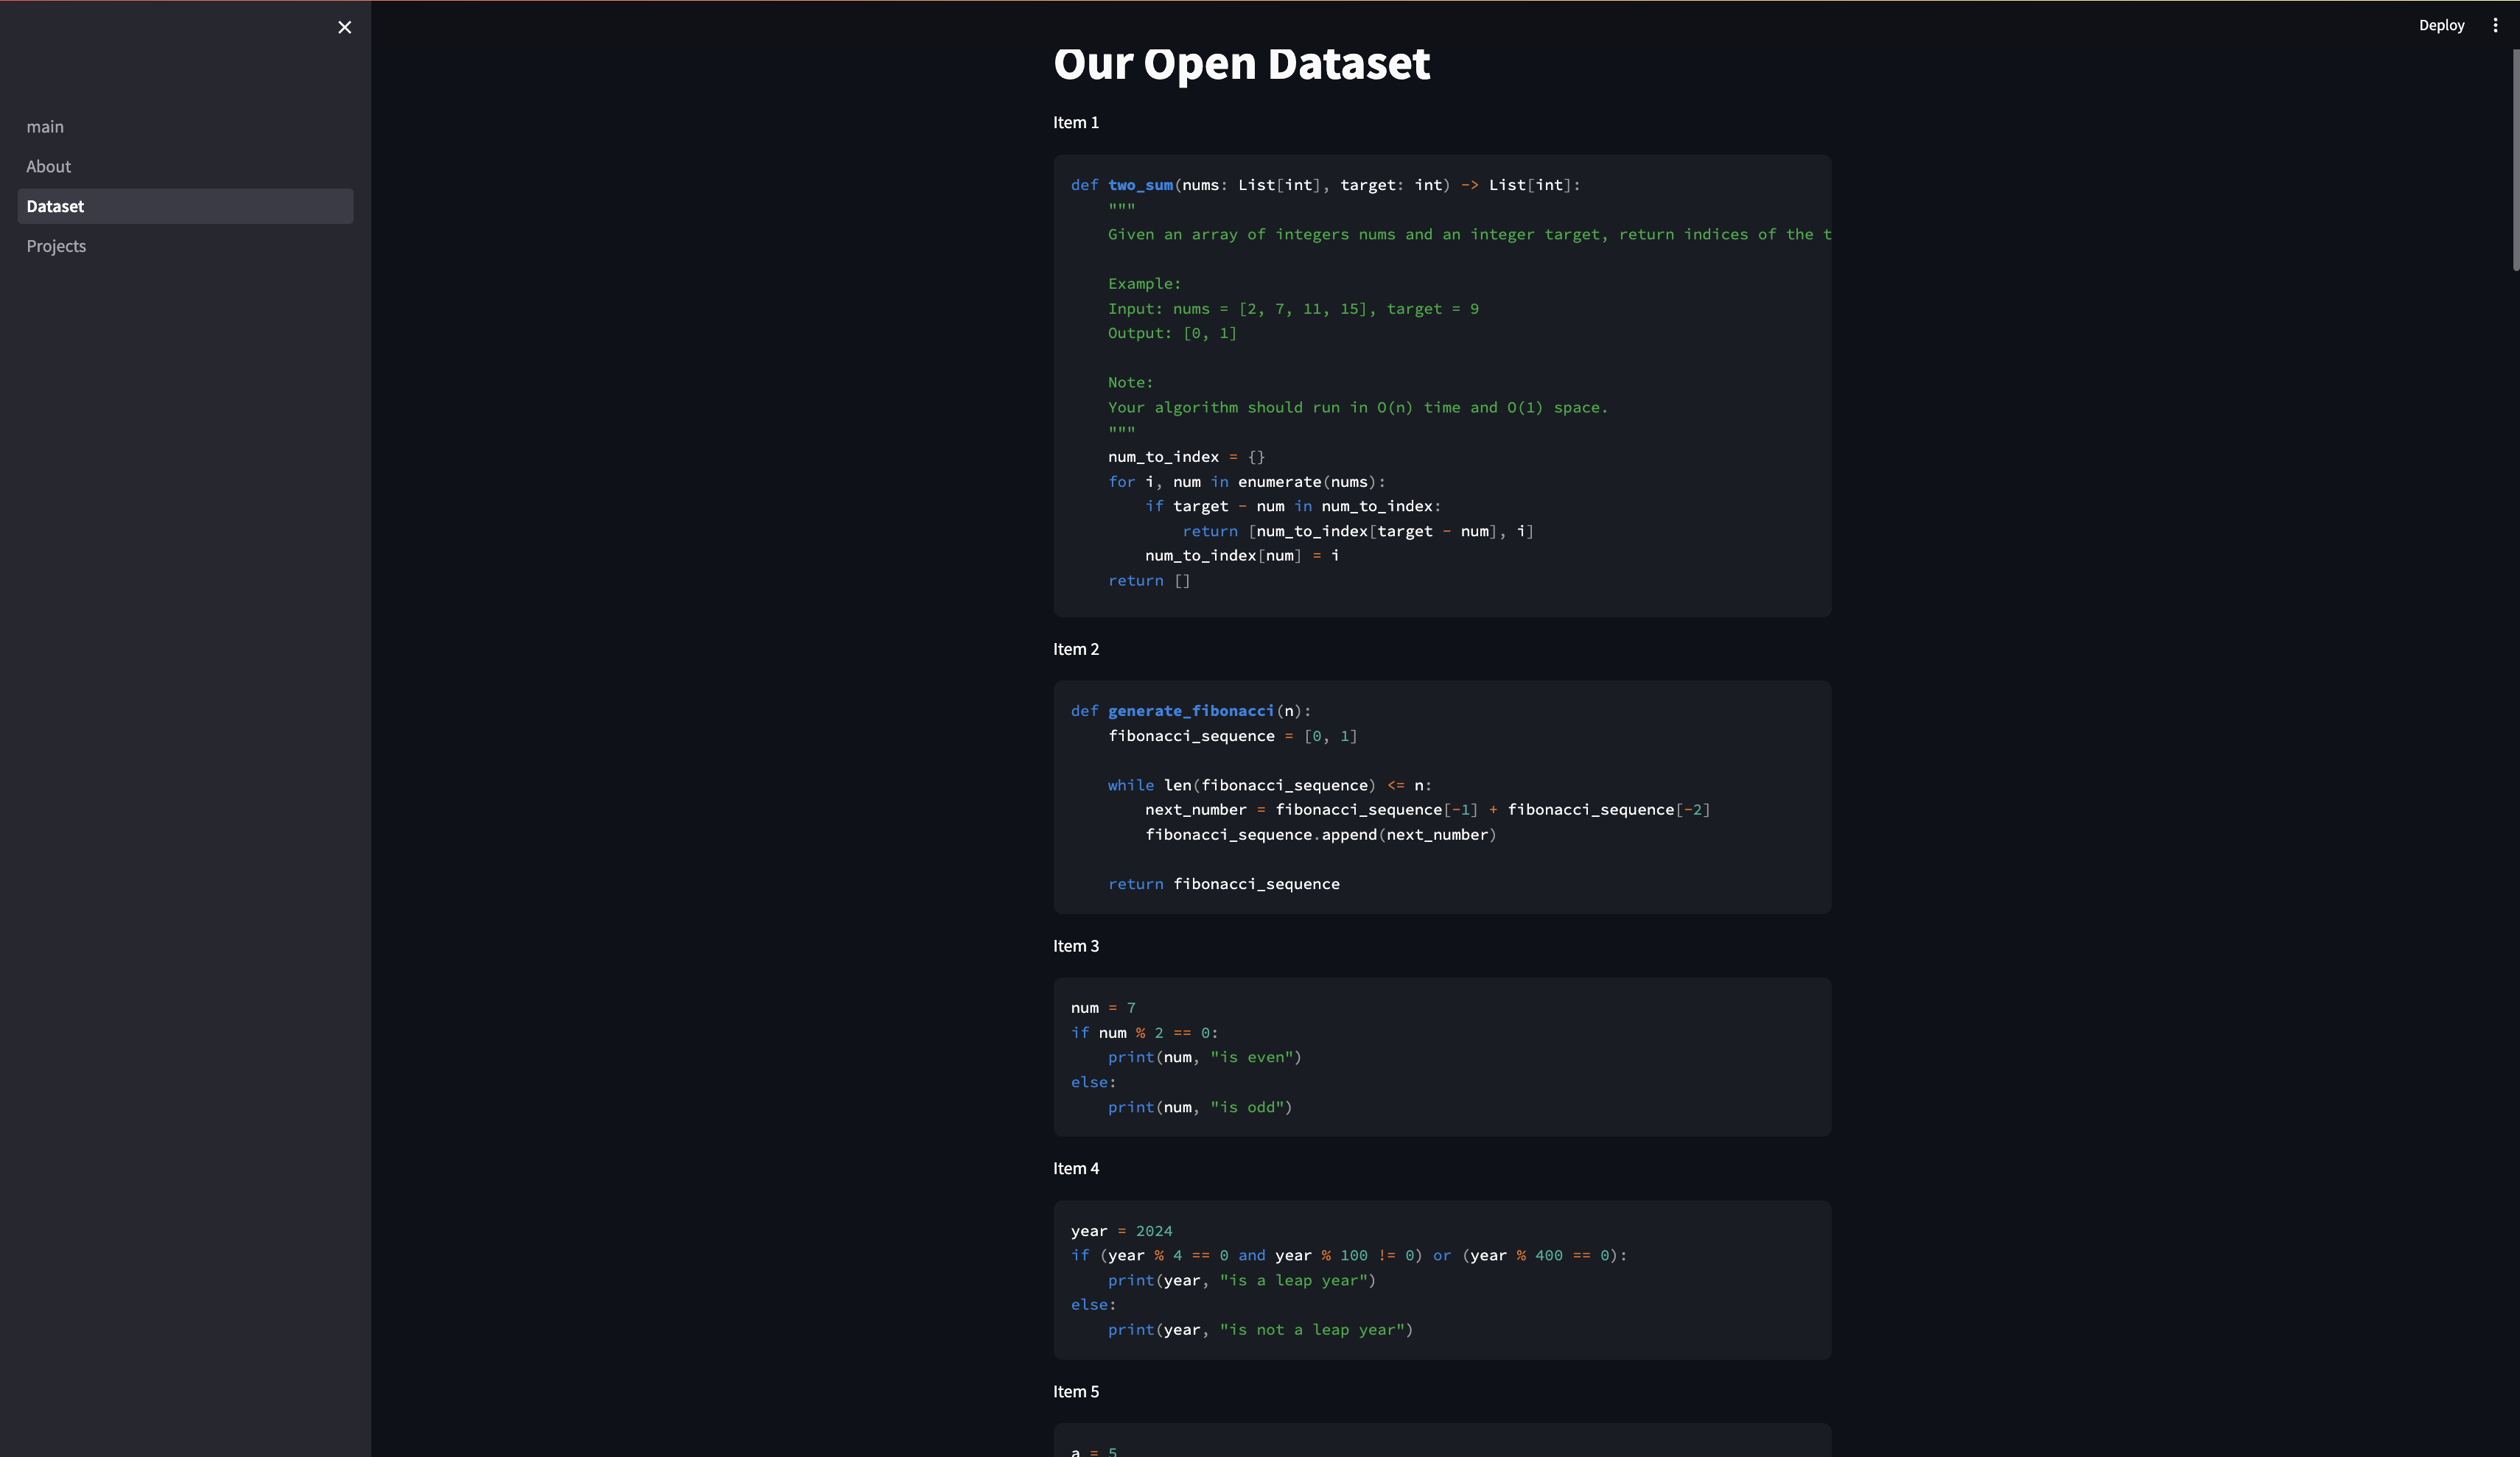Collapse the sidebar with the X icon
The width and height of the screenshot is (2520, 1457).
pos(344,27)
